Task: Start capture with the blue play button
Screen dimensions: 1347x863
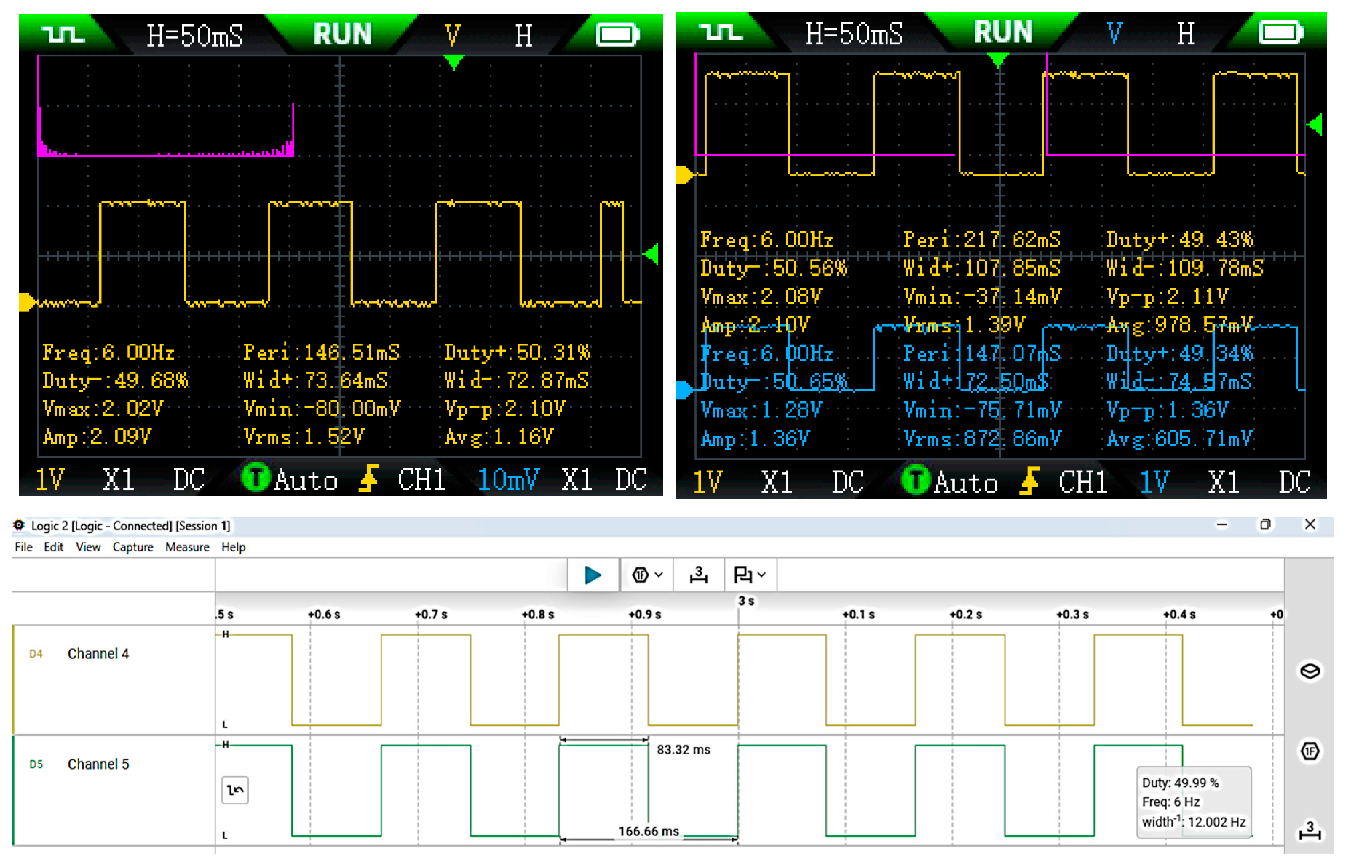Action: tap(593, 575)
